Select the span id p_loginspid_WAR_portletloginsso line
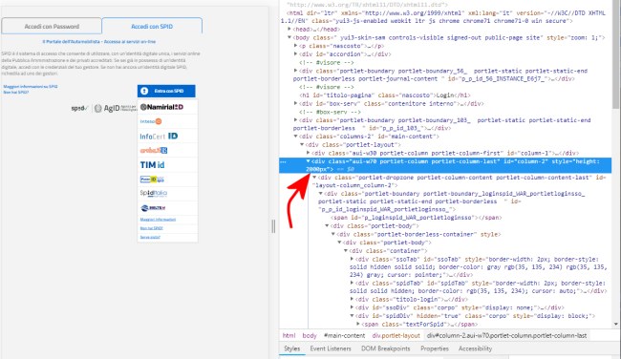Screen dimensions: 621x359 click(x=417, y=218)
